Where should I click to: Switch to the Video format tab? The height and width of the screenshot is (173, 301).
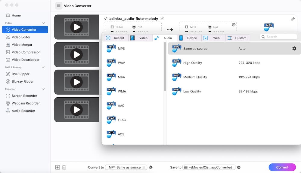(x=141, y=38)
